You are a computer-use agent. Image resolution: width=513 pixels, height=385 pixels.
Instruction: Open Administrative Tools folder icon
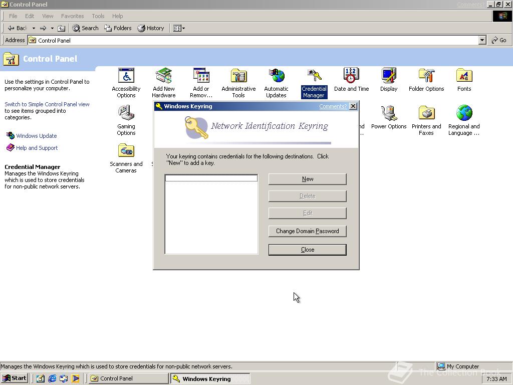(238, 83)
